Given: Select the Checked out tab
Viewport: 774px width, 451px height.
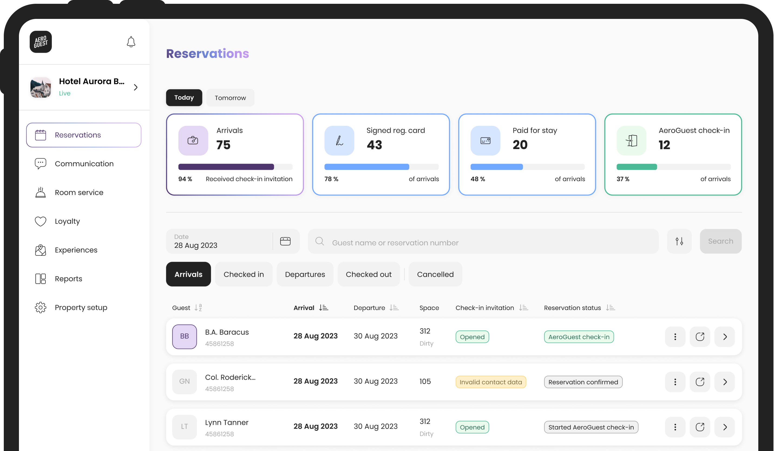Looking at the screenshot, I should pos(369,274).
